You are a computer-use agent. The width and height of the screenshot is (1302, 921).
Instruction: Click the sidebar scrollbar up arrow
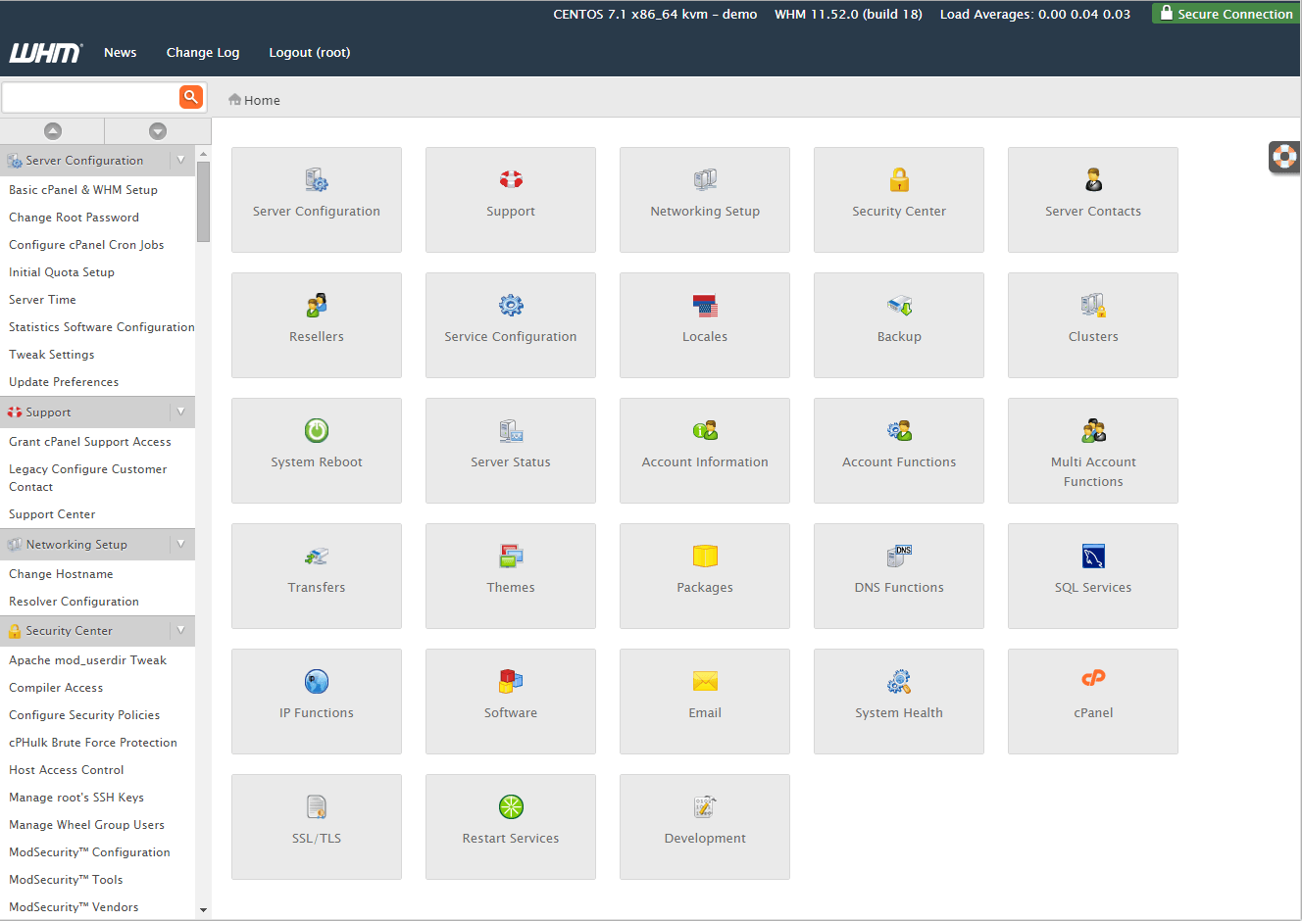tap(203, 154)
